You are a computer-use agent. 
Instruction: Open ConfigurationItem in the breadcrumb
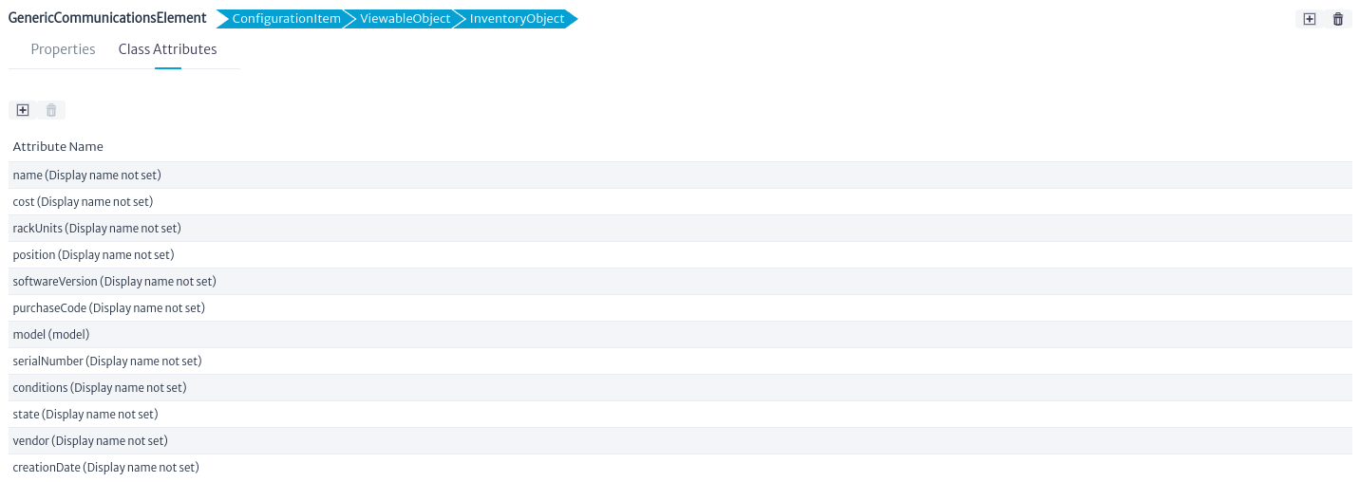[286, 19]
